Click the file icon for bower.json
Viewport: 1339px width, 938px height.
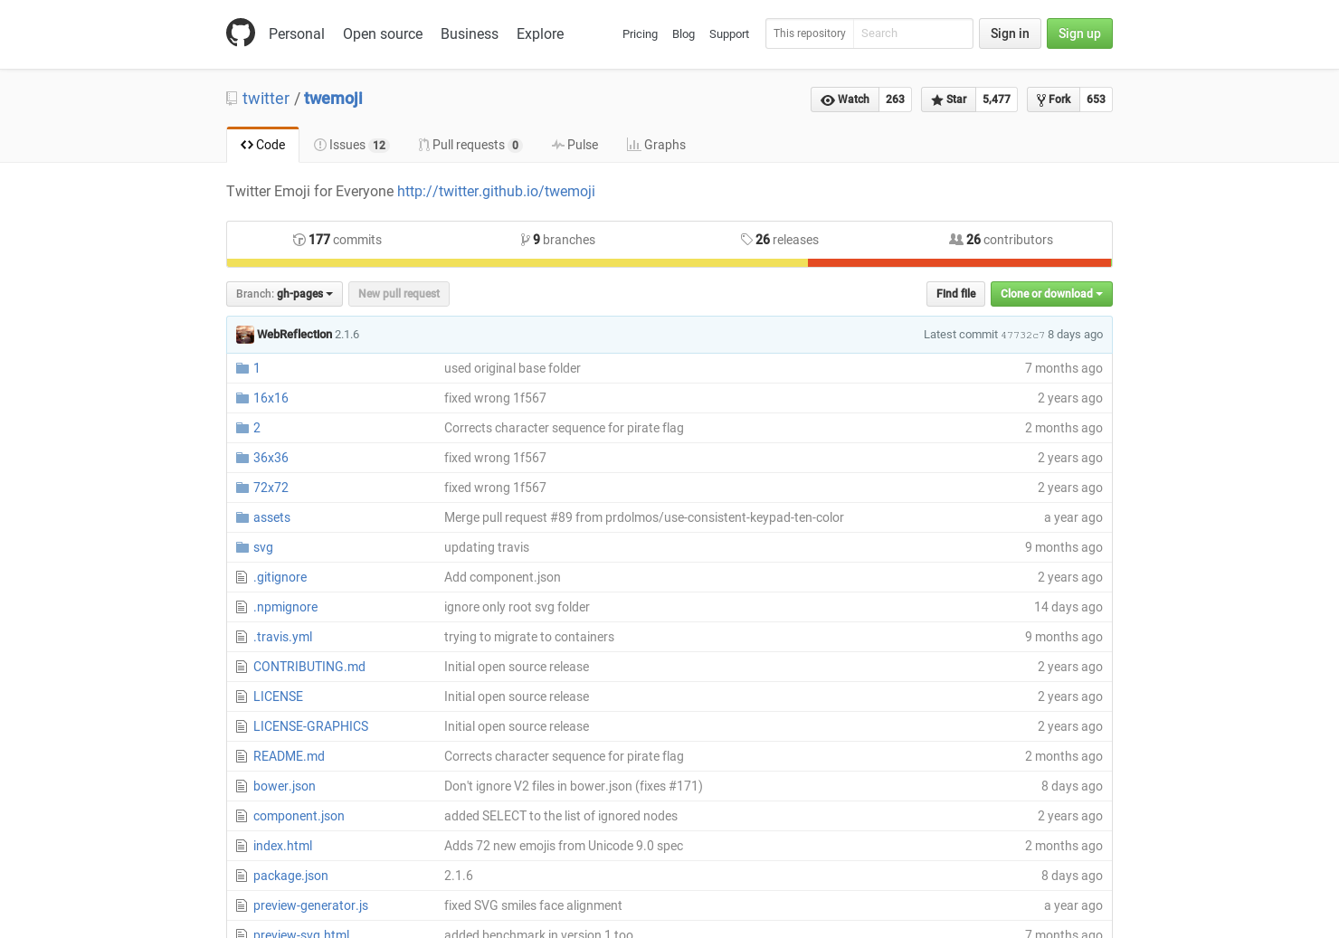pos(242,786)
